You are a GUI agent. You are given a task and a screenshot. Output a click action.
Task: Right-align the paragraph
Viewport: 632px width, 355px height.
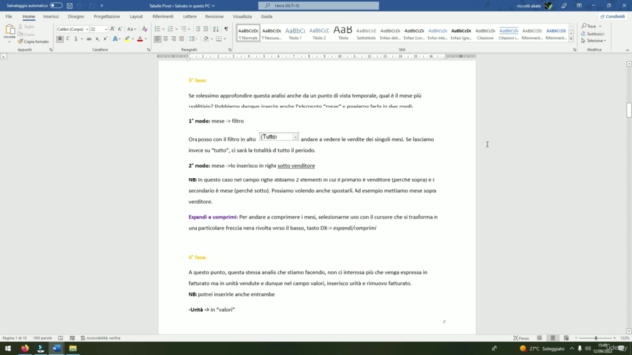[174, 39]
